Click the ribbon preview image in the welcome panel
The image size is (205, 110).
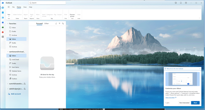182,79
